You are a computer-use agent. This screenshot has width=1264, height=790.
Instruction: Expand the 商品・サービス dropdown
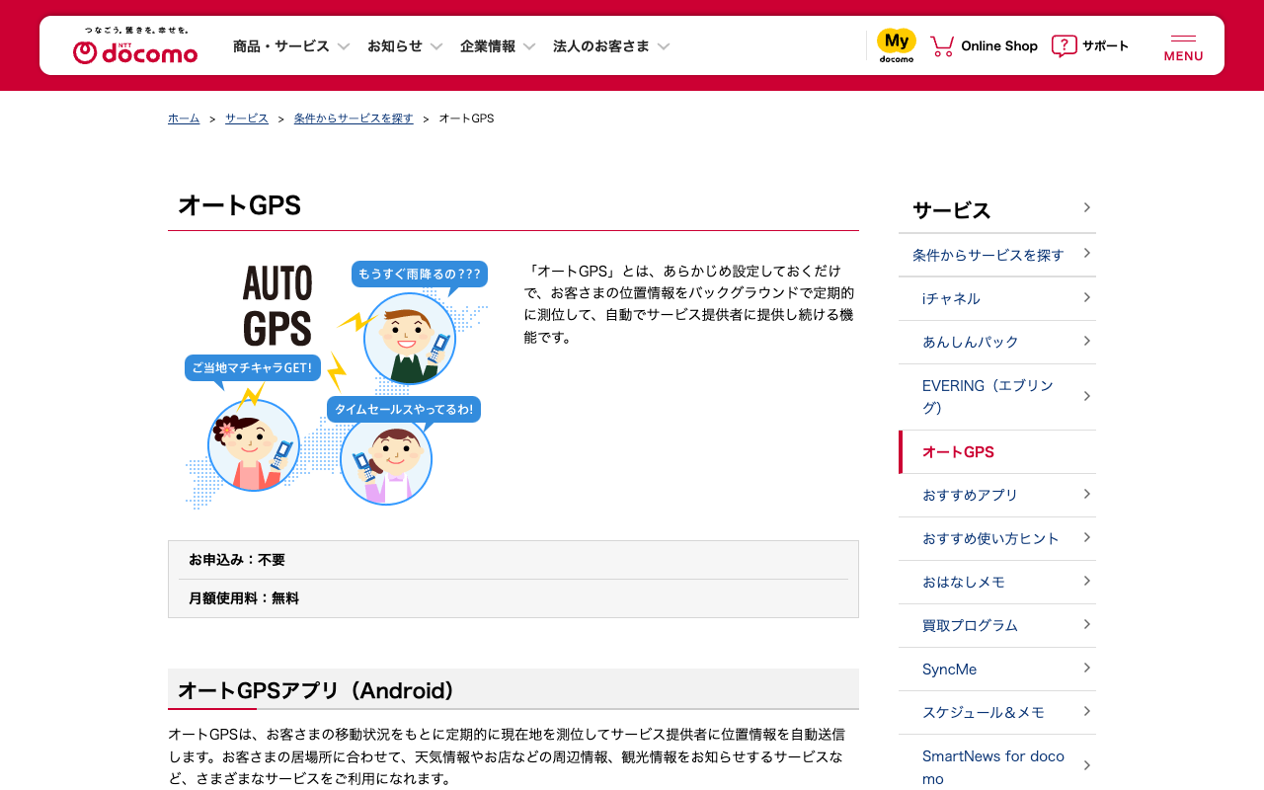pyautogui.click(x=291, y=45)
